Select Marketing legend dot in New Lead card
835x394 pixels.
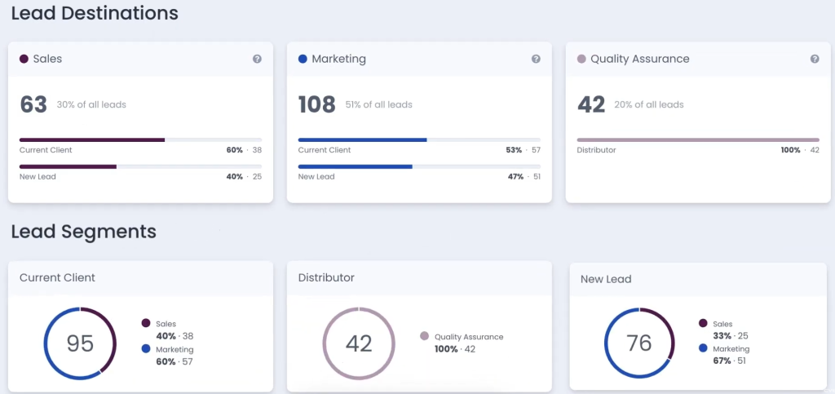tap(703, 349)
